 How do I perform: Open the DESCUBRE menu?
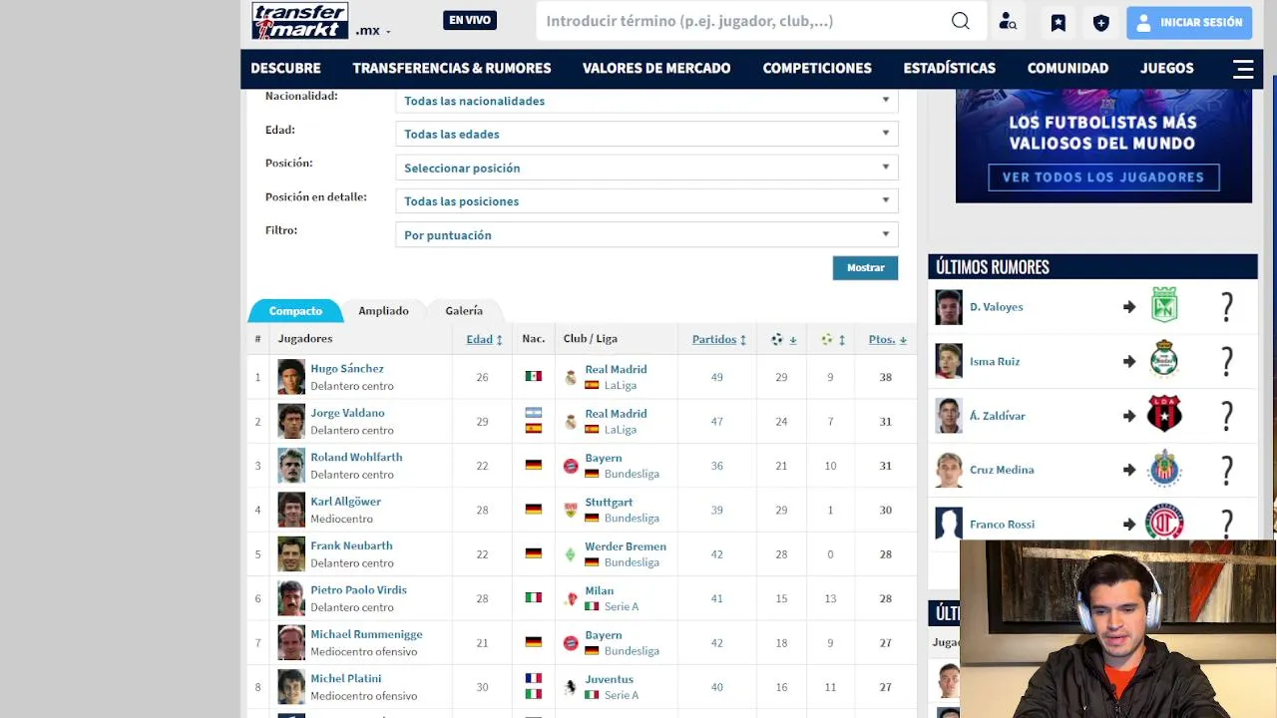pos(285,69)
